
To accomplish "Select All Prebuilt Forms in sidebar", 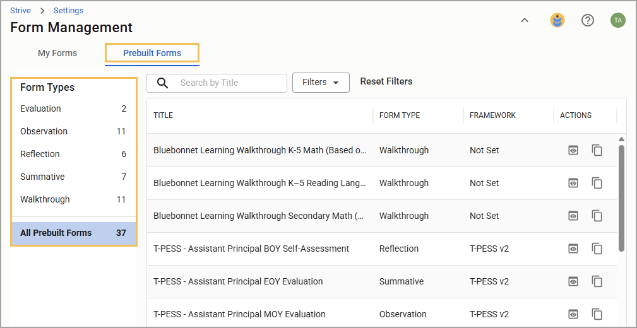I will pyautogui.click(x=73, y=233).
